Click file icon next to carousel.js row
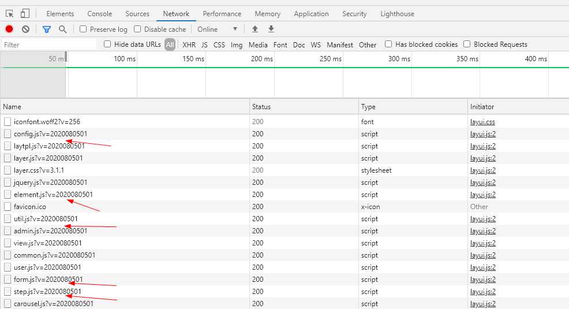 click(8, 304)
